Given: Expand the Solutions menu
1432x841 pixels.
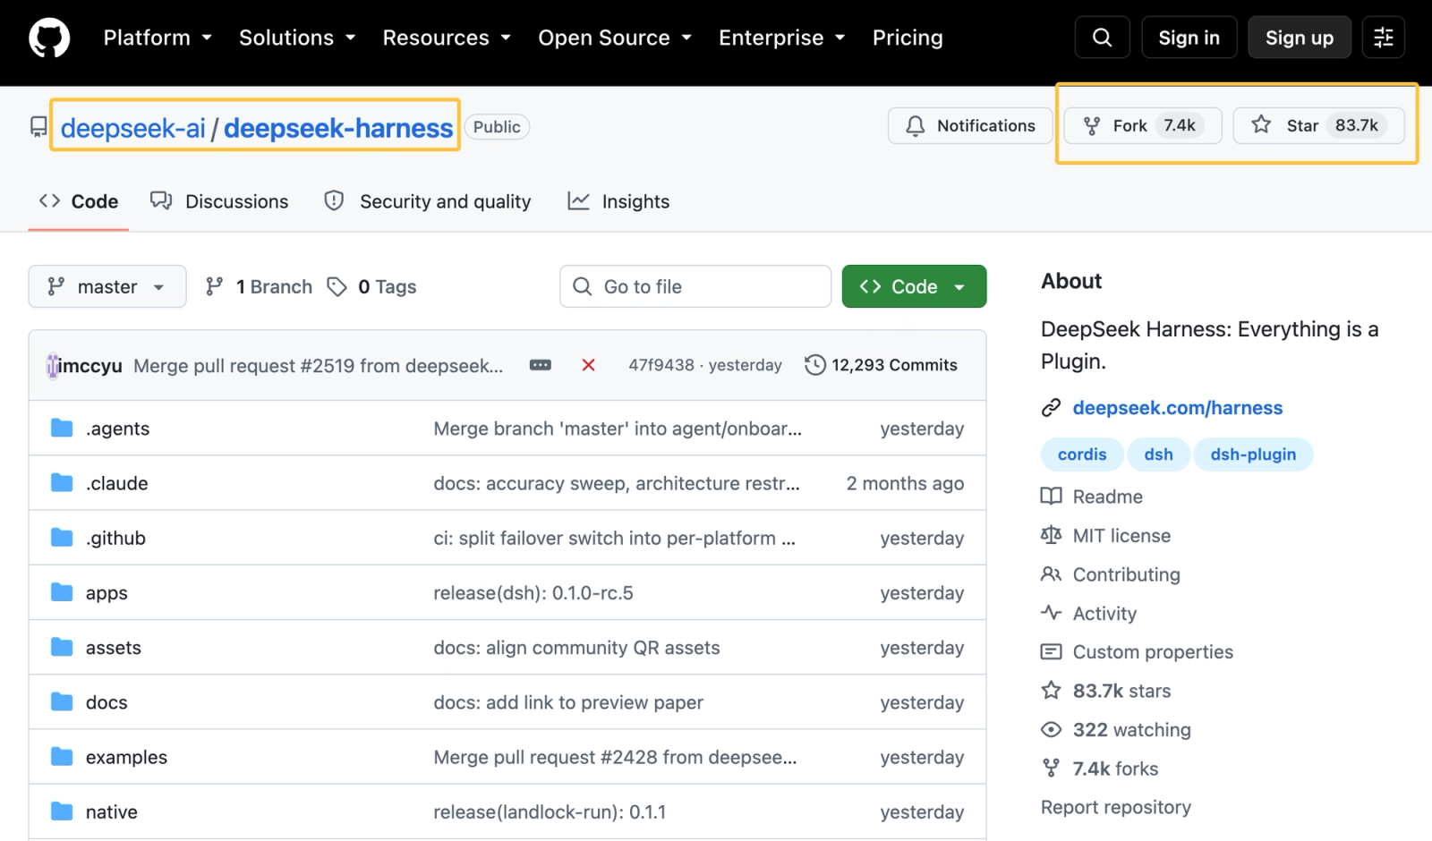Looking at the screenshot, I should [297, 38].
